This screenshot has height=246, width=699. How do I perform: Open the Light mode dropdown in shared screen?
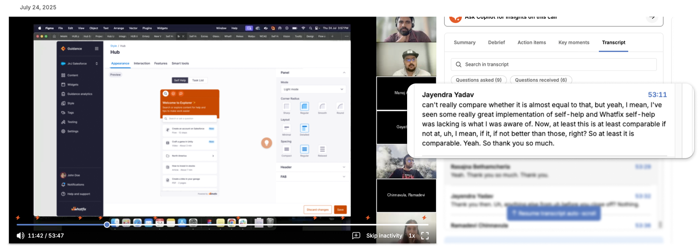point(313,89)
